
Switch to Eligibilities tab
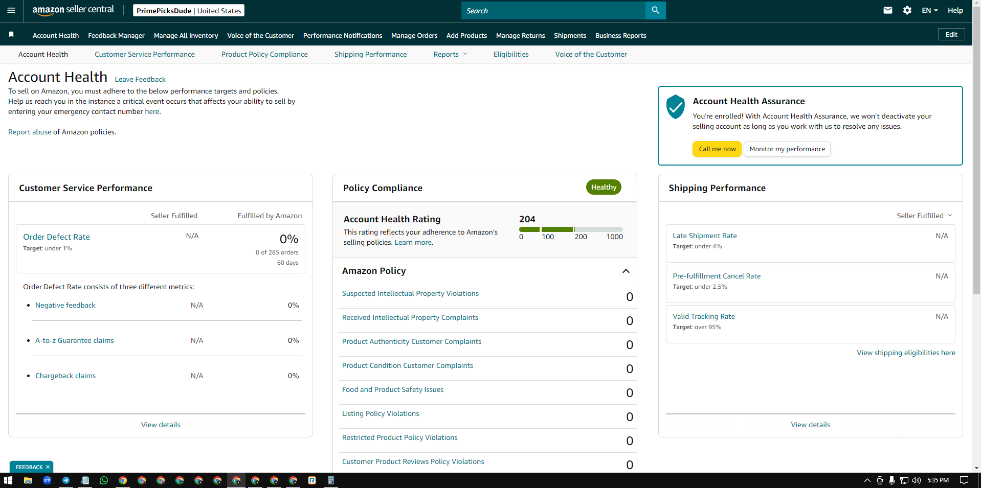(511, 54)
